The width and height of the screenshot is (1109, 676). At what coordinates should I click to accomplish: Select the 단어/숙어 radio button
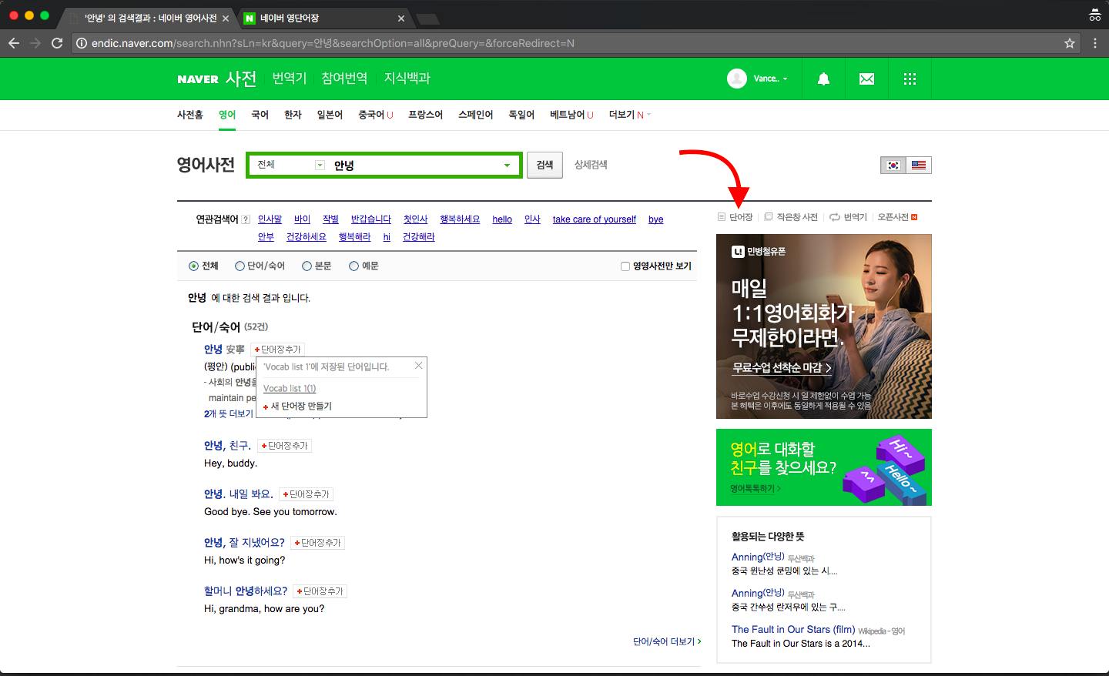coord(240,266)
